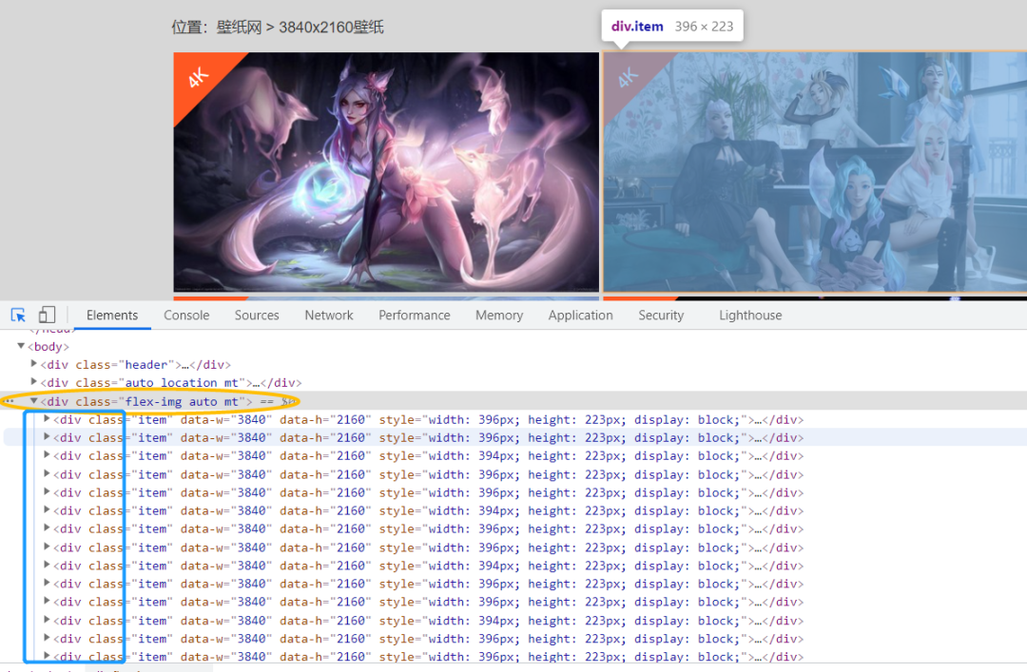
Task: Open the Lighthouse tab
Action: click(750, 315)
